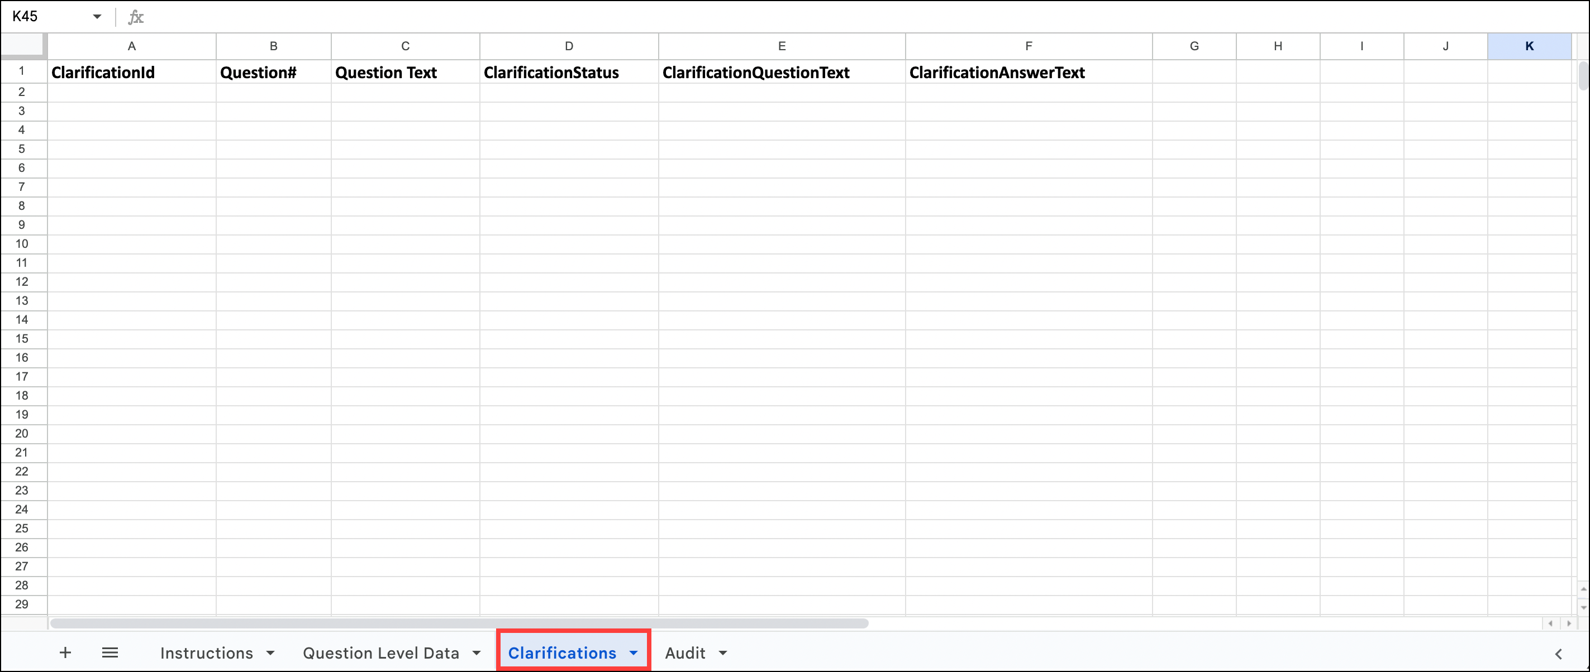Open the Clarifications tab menu arrow
The image size is (1590, 672).
634,652
